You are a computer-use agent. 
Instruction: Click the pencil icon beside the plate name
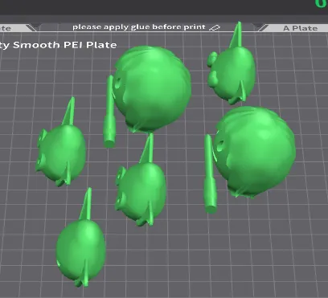(x=215, y=27)
